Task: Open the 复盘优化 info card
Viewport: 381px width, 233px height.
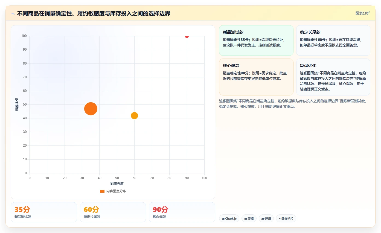Action: (333, 77)
